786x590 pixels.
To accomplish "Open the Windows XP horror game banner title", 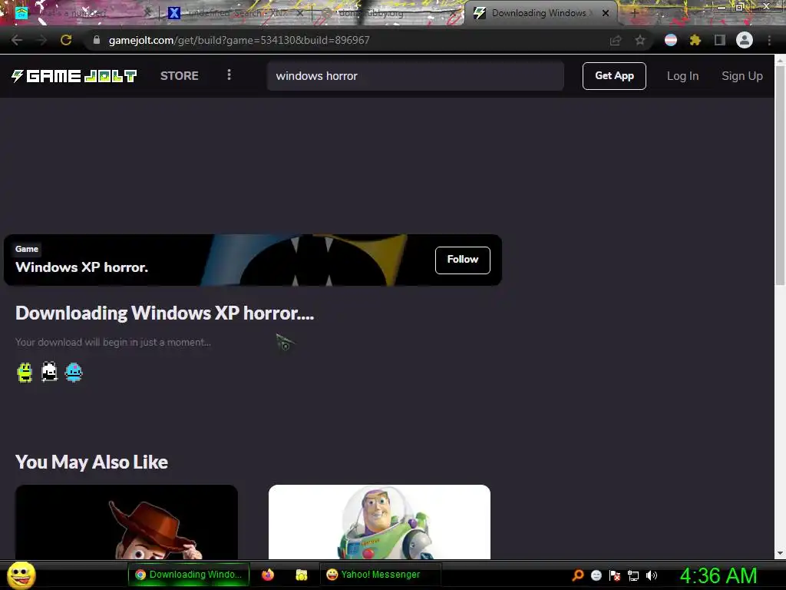I will pos(81,267).
